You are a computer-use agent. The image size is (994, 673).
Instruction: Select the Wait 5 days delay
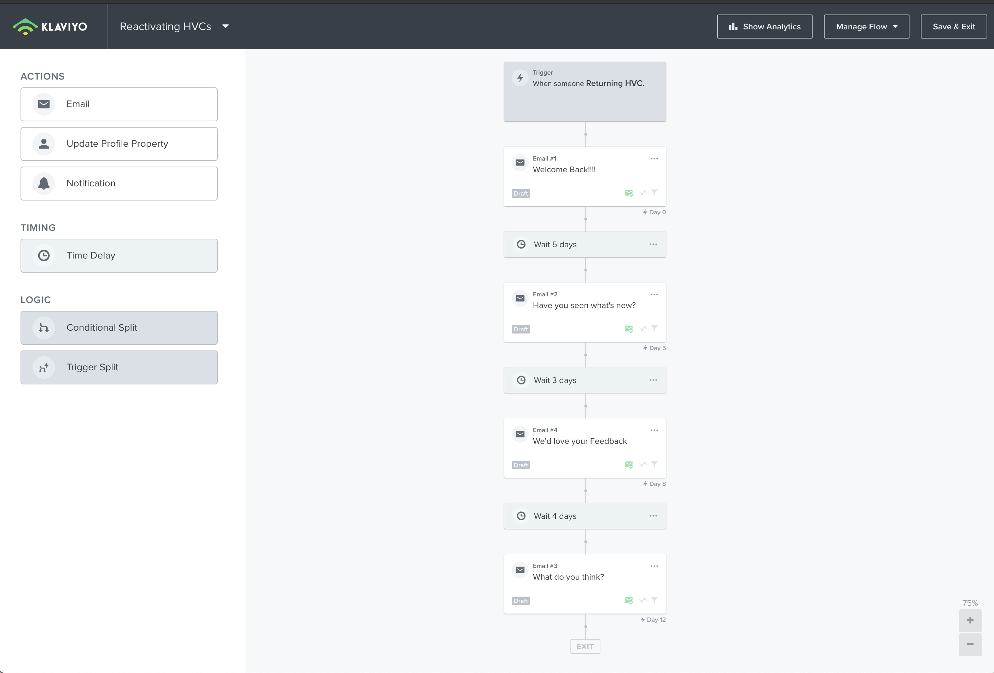click(585, 244)
